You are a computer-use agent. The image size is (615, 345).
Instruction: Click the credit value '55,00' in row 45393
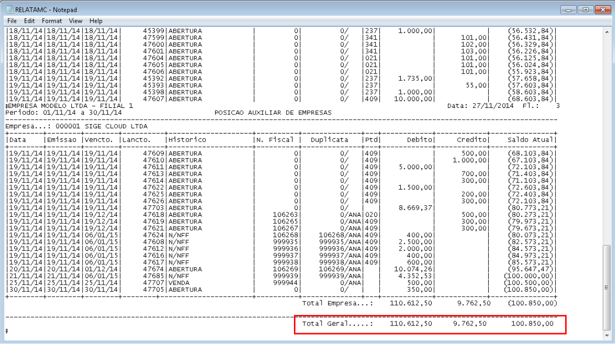(x=476, y=86)
